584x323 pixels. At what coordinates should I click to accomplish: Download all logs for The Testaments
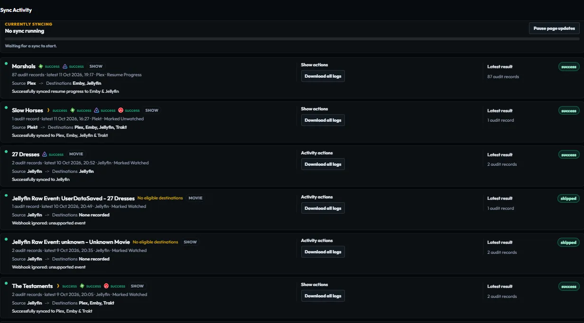point(323,296)
